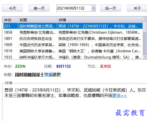
Task: Click the green 223年 year value
Action: (20, 66)
